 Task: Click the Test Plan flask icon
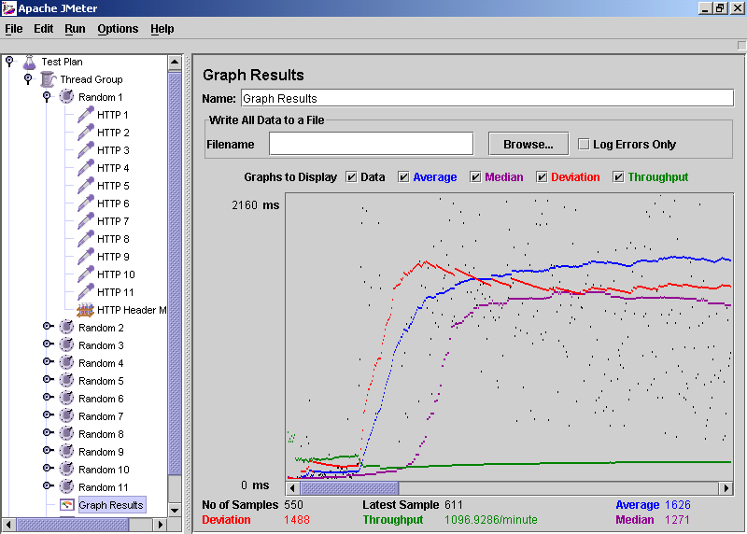tap(30, 62)
